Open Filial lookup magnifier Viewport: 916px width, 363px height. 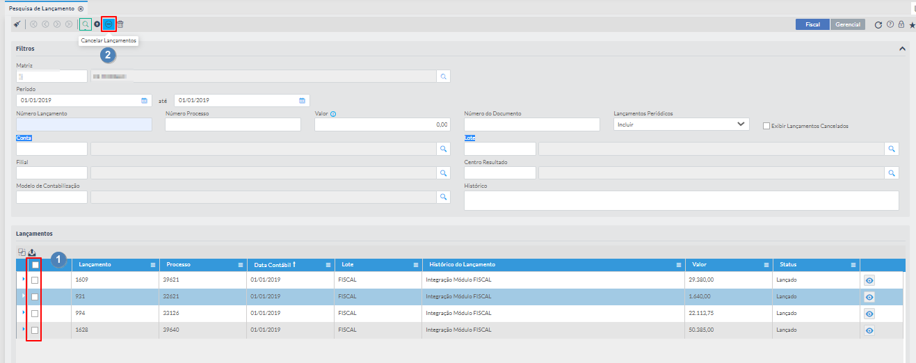pyautogui.click(x=444, y=172)
